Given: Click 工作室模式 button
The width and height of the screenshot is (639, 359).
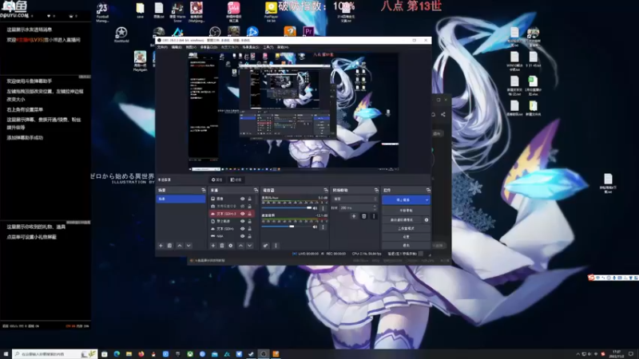Looking at the screenshot, I should tap(406, 228).
